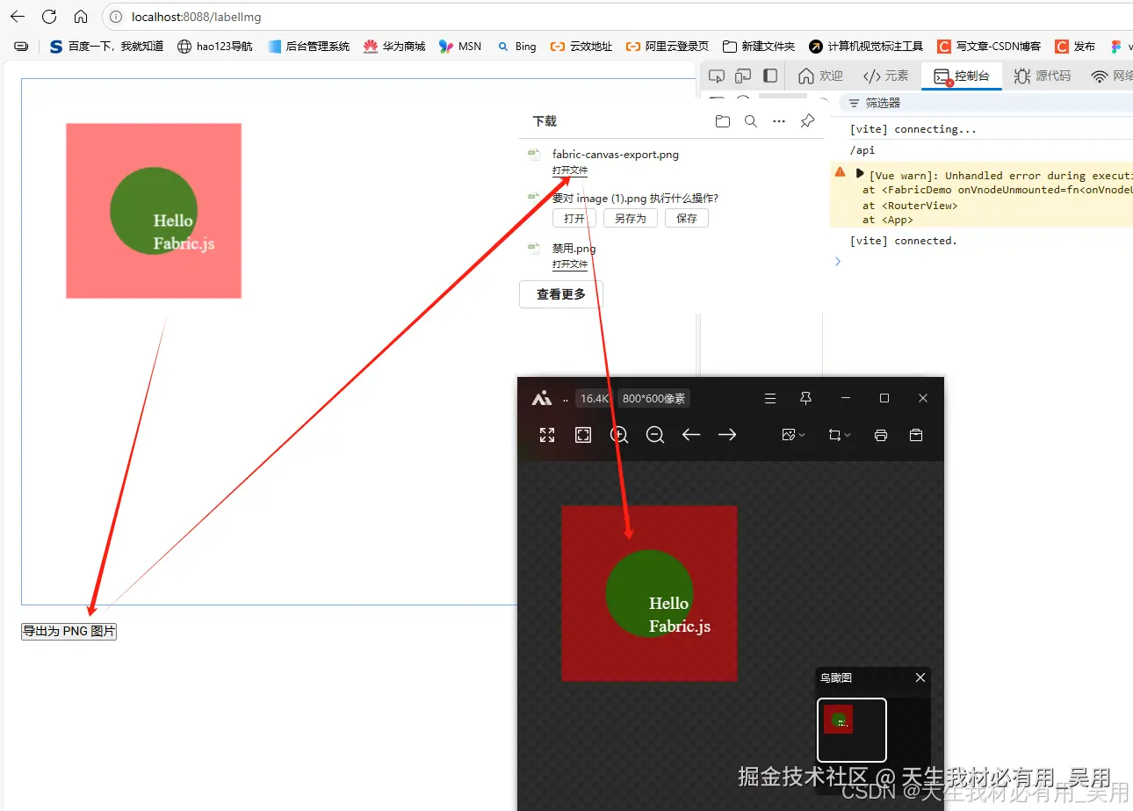Click the 鸟瞰图 navigation thumbnail

(x=851, y=729)
